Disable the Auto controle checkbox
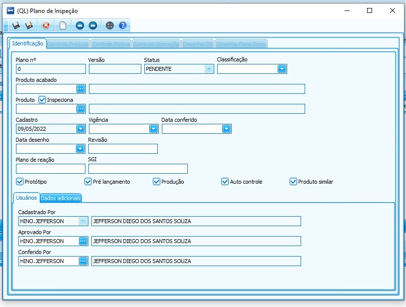Image resolution: width=406 pixels, height=307 pixels. [225, 182]
